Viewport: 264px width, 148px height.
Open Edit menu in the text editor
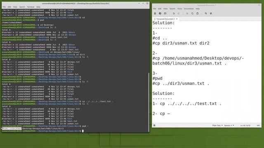pos(160,9)
